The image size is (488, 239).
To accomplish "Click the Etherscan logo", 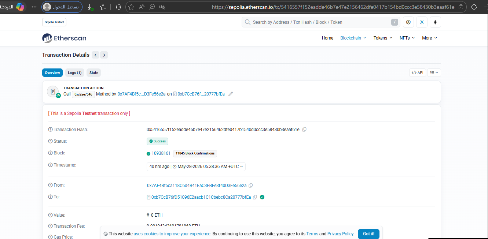I will 64,38.
